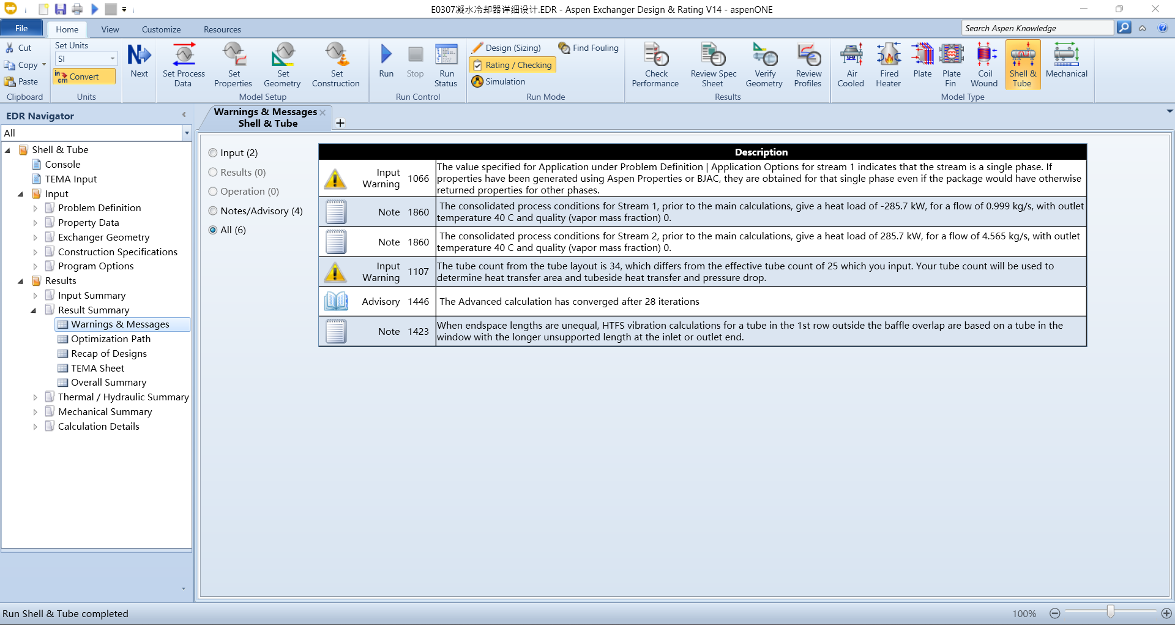Select Coil Wound model type
The width and height of the screenshot is (1175, 625).
(x=984, y=65)
